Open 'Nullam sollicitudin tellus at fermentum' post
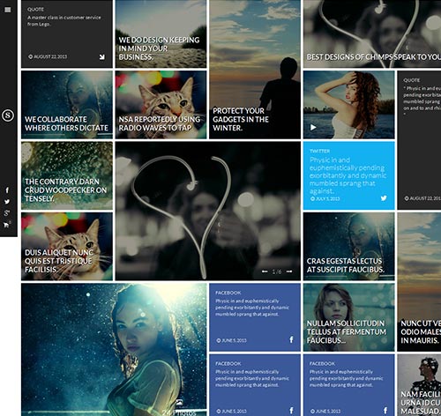Viewport: 441px width, 416px height. click(349, 317)
